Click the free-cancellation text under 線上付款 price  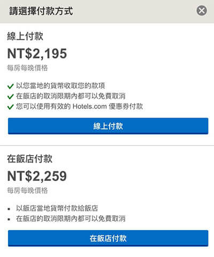[x=71, y=96]
